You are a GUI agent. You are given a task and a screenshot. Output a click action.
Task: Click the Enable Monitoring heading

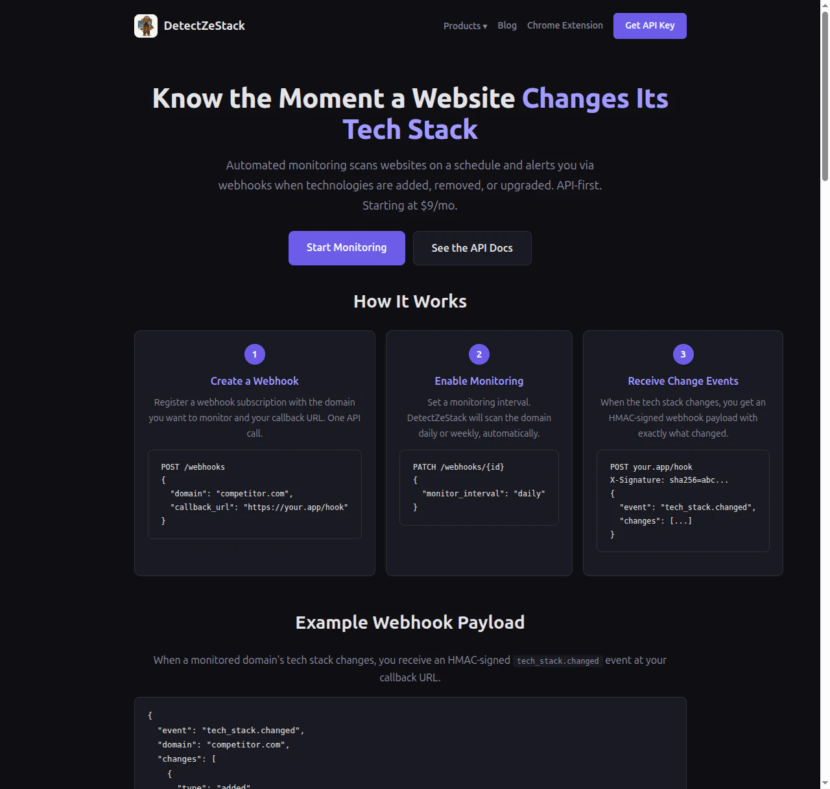click(479, 381)
